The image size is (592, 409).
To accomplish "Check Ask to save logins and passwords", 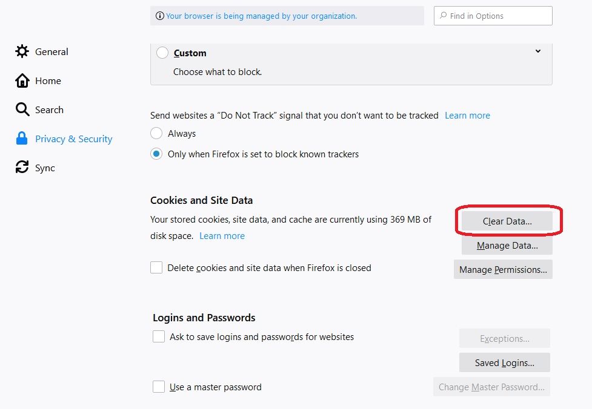I will coord(159,336).
